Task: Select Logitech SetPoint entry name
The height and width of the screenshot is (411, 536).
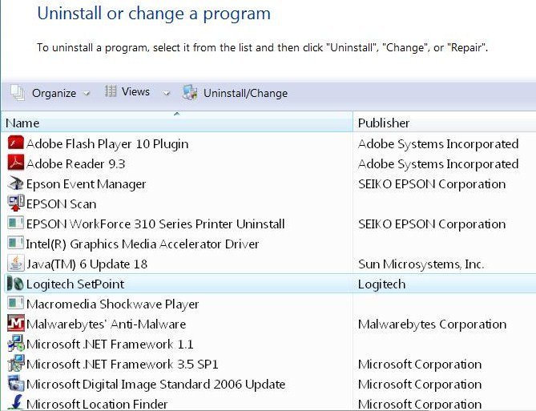Action: pos(75,284)
